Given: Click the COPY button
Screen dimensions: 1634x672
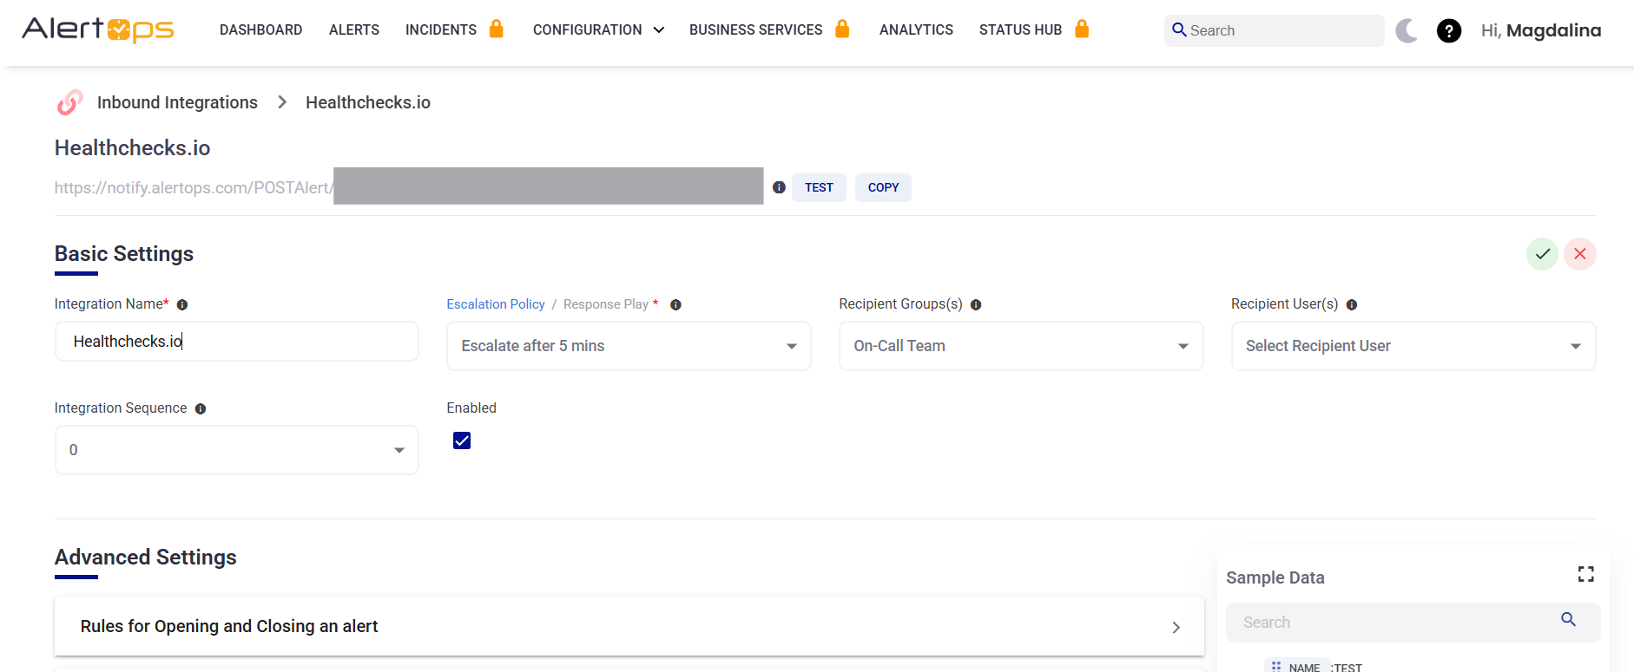Looking at the screenshot, I should [x=883, y=187].
